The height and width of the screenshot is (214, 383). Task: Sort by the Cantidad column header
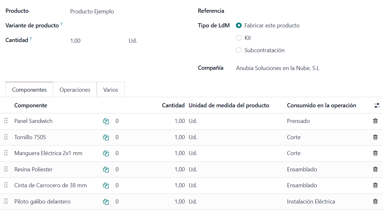click(173, 105)
